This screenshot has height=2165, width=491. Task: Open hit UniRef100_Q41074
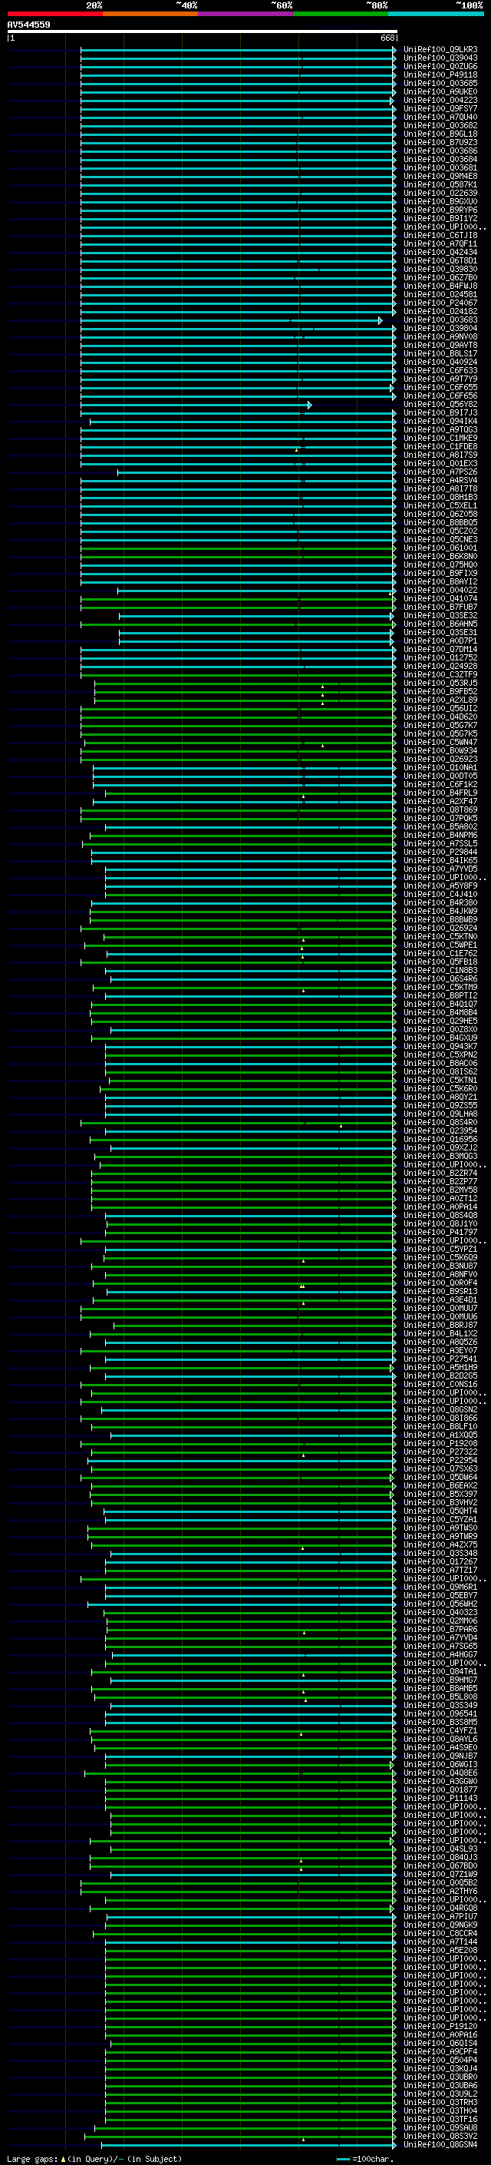[440, 598]
